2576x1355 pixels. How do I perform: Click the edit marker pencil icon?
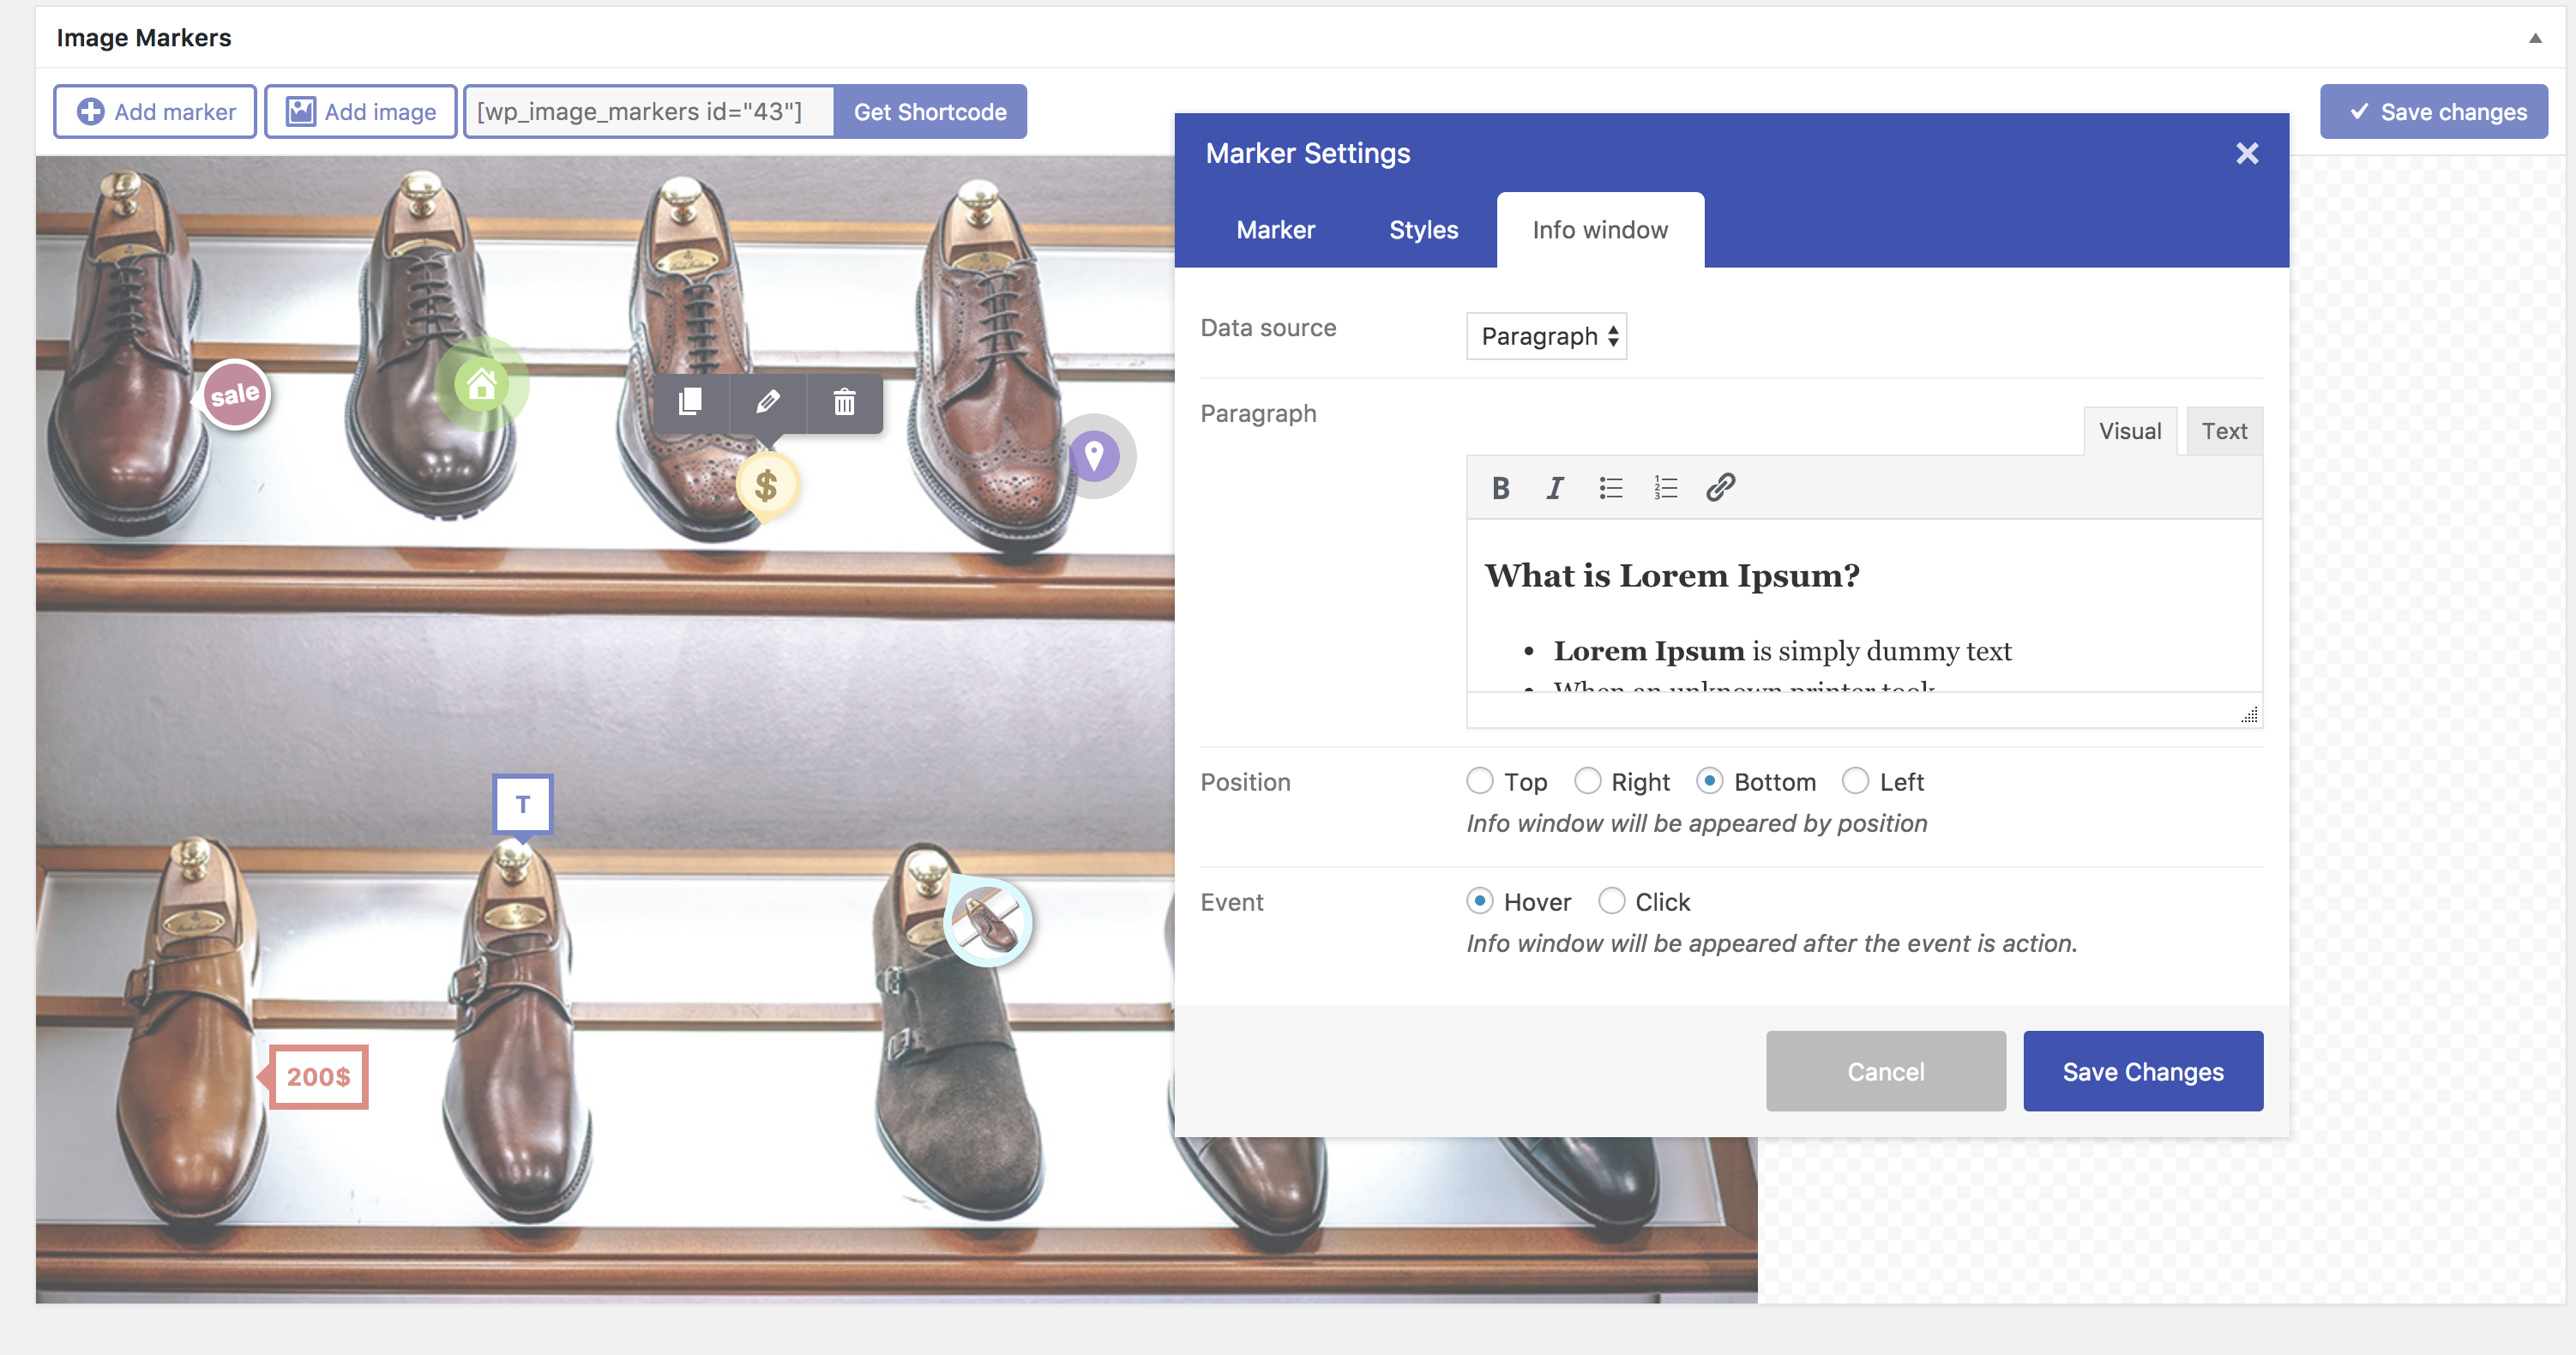(x=767, y=404)
